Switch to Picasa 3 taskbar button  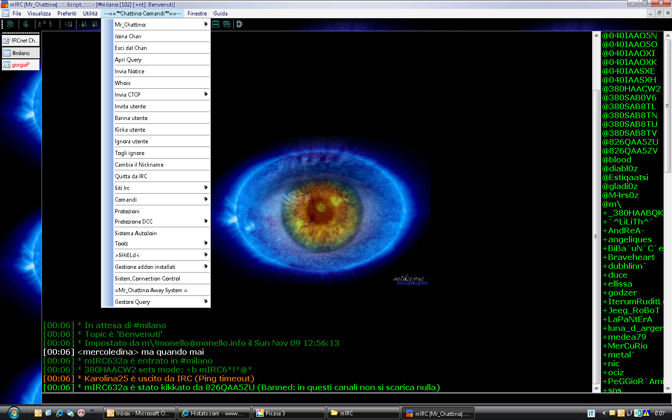288,413
